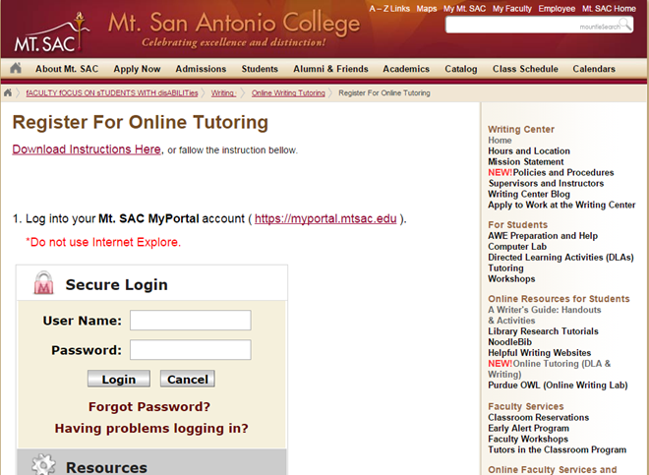
Task: Open the Calendars menu item
Action: (x=594, y=69)
